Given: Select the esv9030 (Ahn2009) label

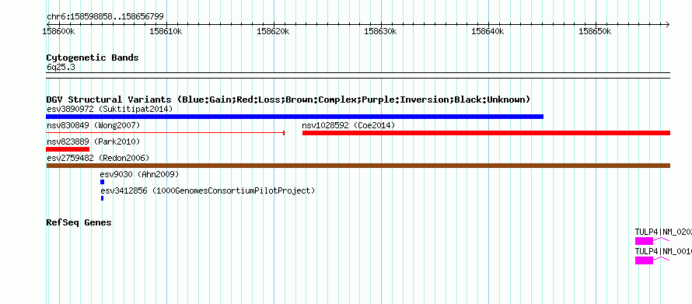Looking at the screenshot, I should [139, 174].
